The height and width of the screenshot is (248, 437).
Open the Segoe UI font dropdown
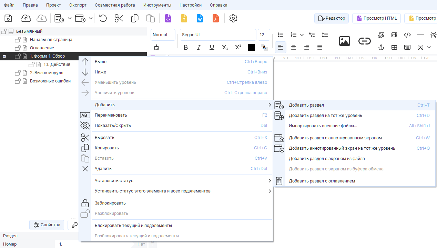tap(218, 35)
